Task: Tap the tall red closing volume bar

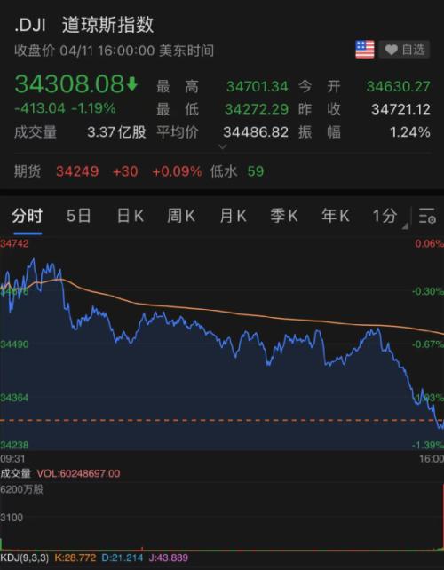Action: pyautogui.click(x=443, y=518)
